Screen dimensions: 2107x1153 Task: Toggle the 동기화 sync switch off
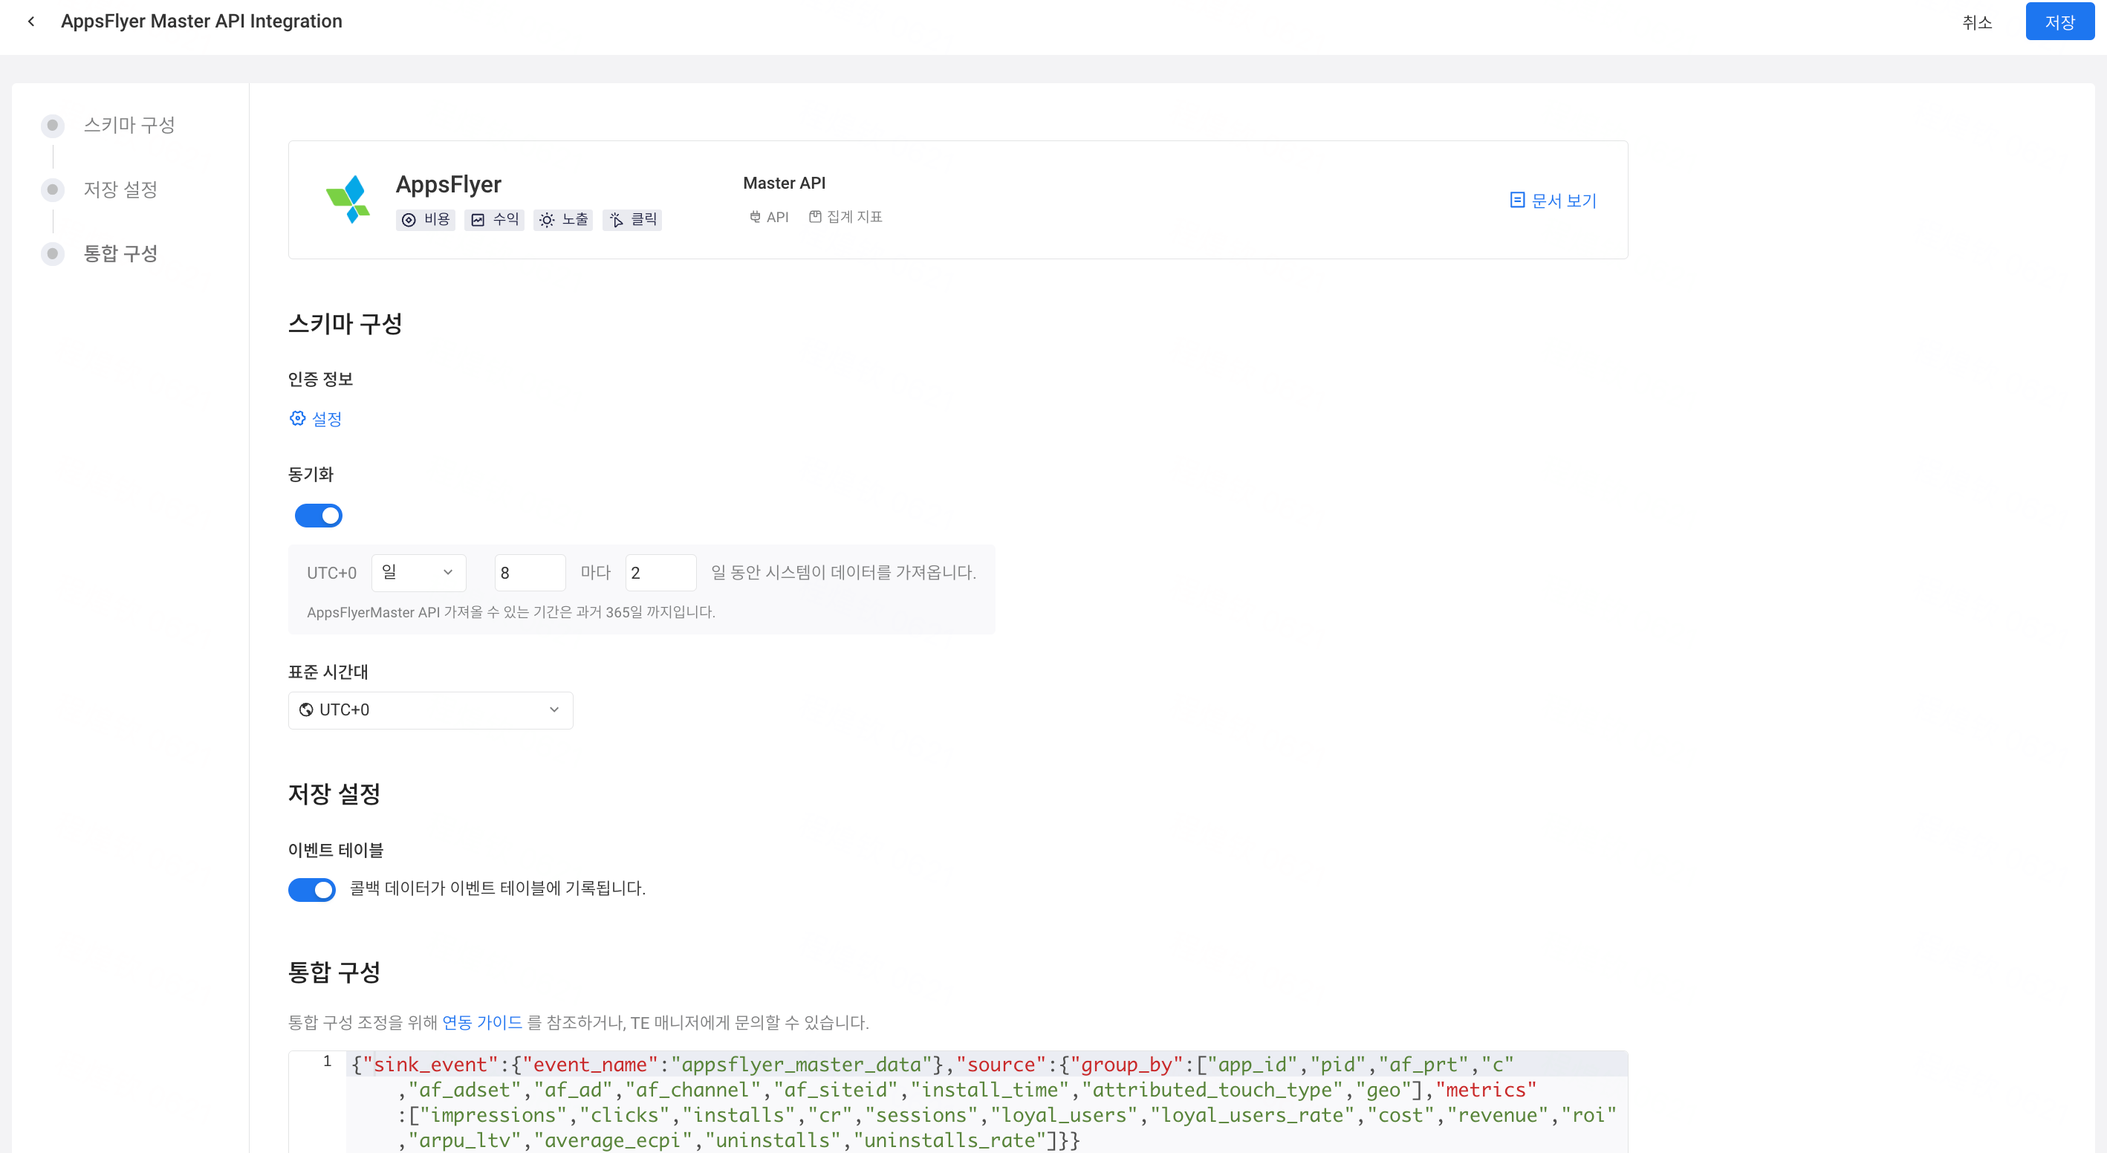[318, 516]
